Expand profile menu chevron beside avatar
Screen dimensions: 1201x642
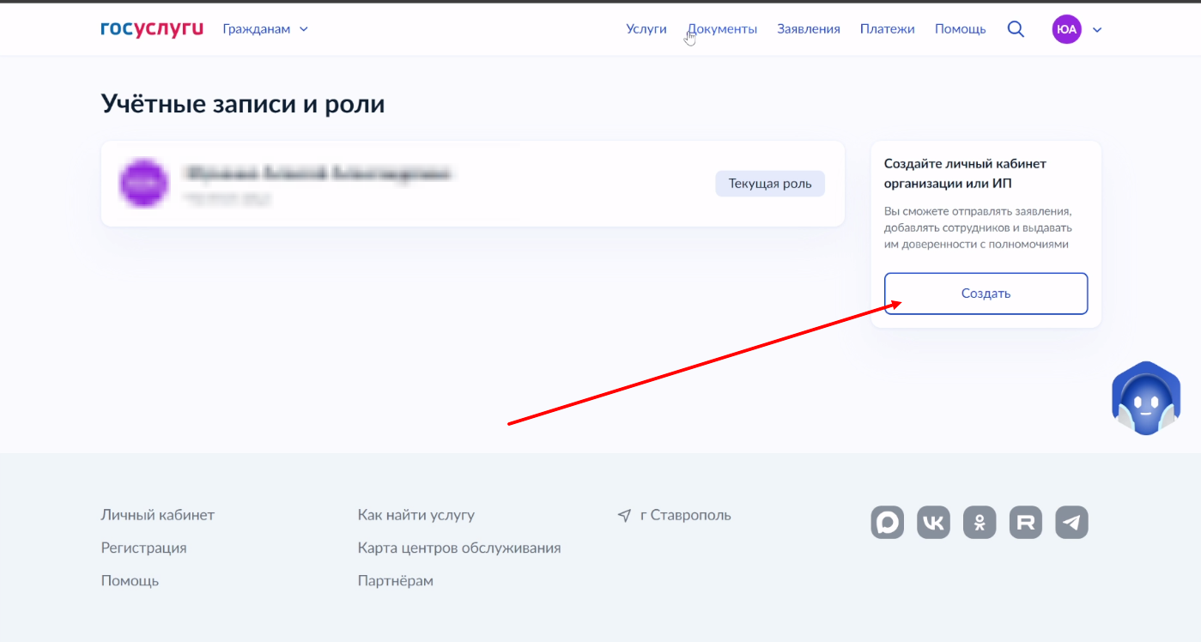click(x=1097, y=30)
